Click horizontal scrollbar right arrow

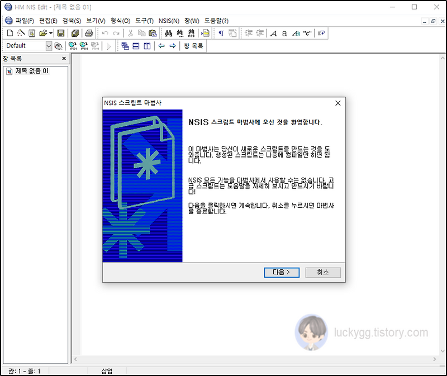(x=435, y=359)
